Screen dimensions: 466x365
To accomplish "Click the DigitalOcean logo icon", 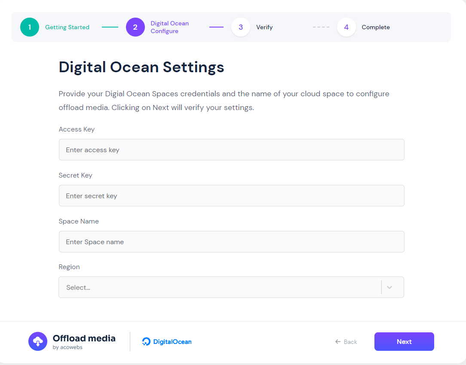I will point(146,341).
